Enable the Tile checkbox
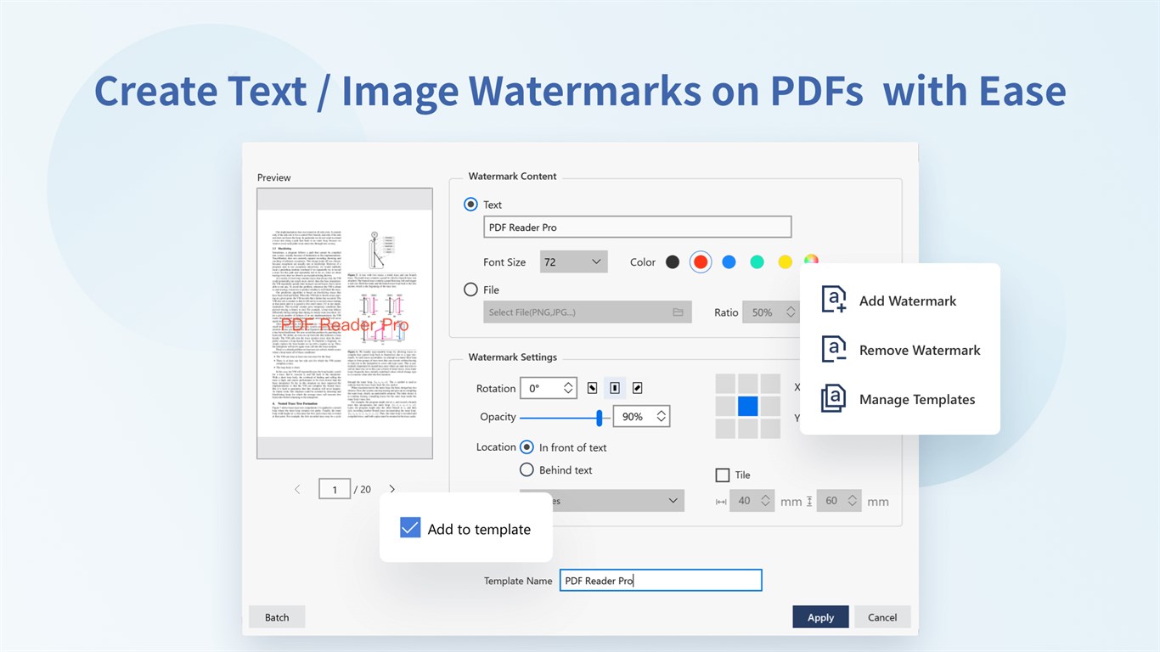The height and width of the screenshot is (652, 1160). (x=723, y=475)
